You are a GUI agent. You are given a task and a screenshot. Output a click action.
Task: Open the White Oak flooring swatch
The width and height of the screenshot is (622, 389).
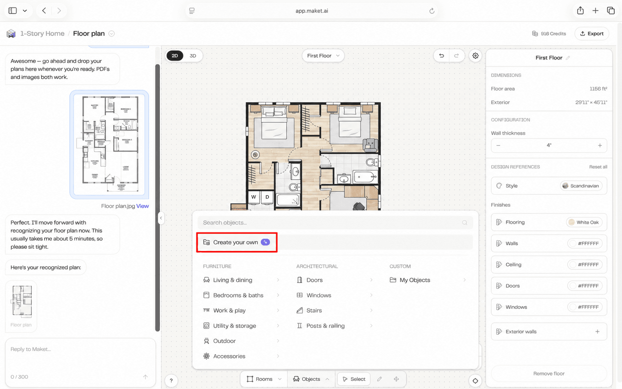click(584, 222)
